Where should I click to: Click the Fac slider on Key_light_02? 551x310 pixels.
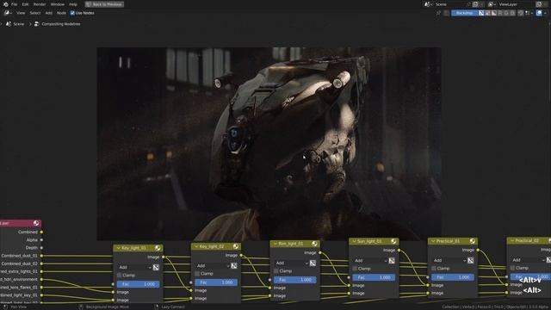point(216,282)
